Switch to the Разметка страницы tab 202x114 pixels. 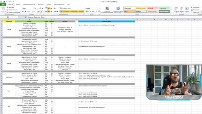29,4
